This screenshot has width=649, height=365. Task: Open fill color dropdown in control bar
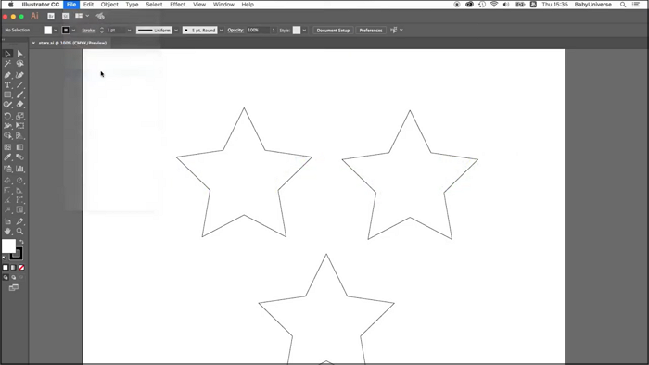tap(56, 31)
